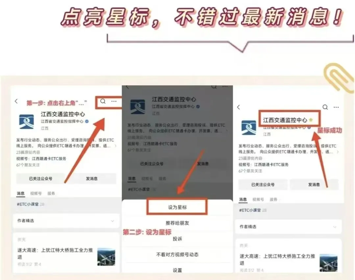Viewport: 355px width, 280px height.
Task: Switch to the 视频号 tab in the left panel
Action: [36, 193]
